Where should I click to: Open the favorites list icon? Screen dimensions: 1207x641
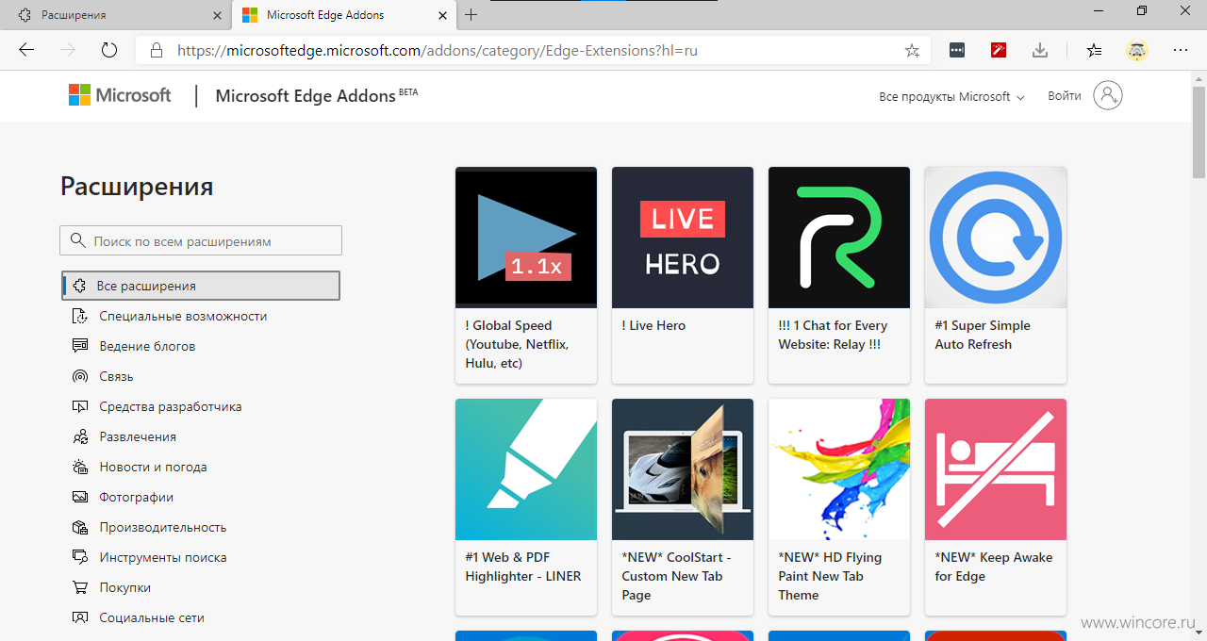click(1094, 50)
